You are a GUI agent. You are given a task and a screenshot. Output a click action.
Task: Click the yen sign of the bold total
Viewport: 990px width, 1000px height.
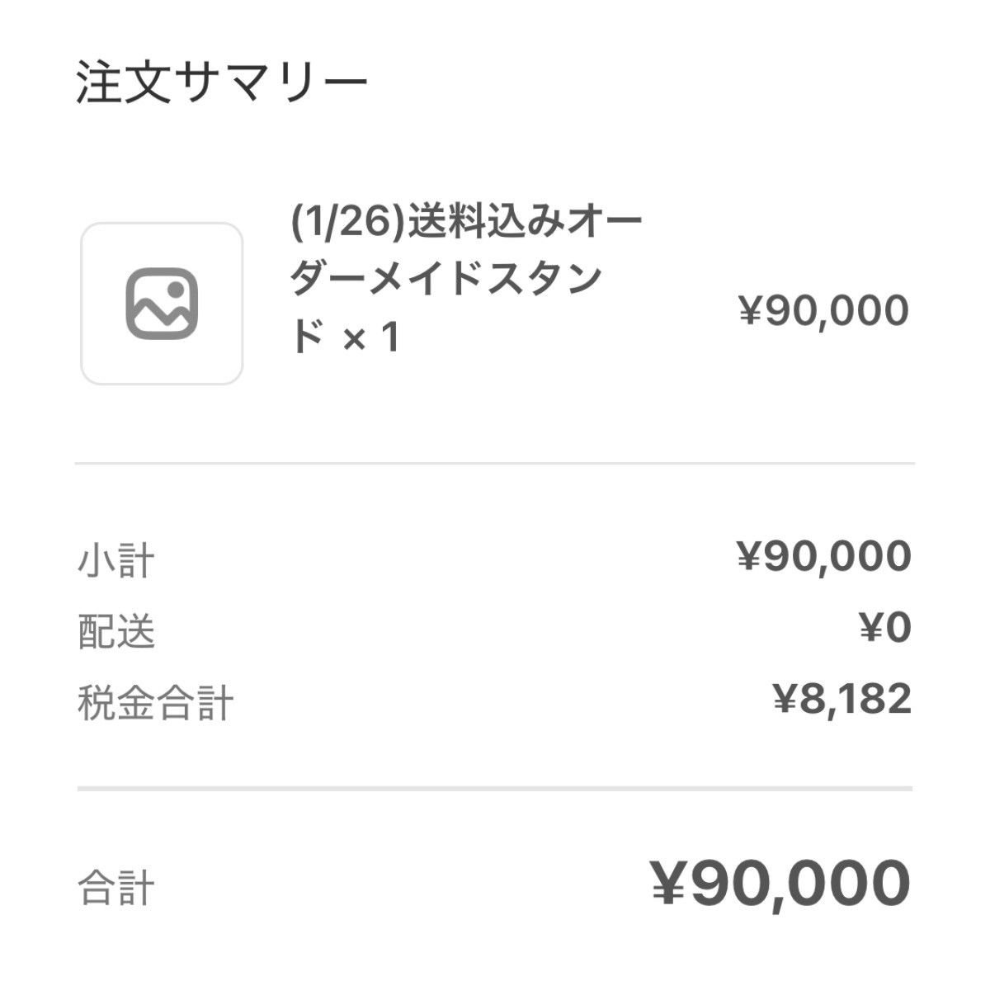pos(667,883)
